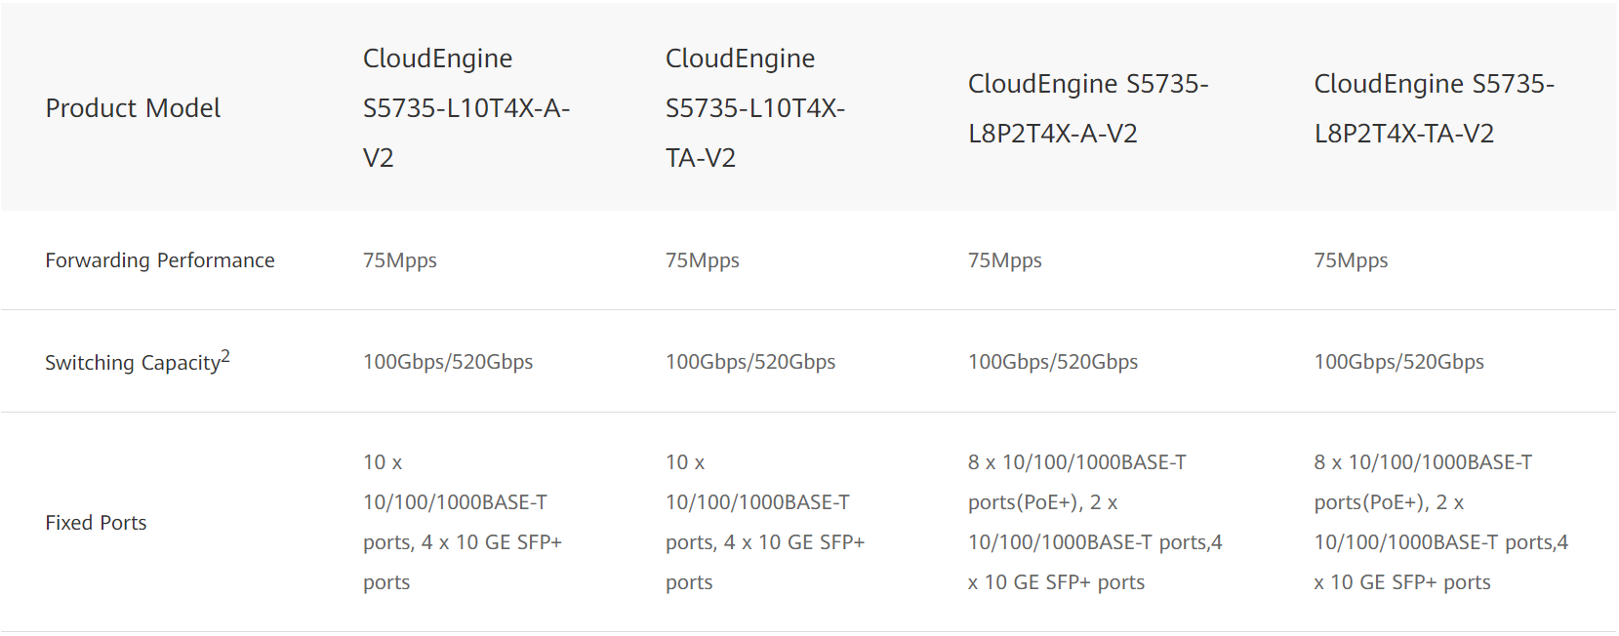
Task: Select the 100Gbps/520Gbps value for S5735-L10T4X-TA-V2
Action: (x=750, y=362)
